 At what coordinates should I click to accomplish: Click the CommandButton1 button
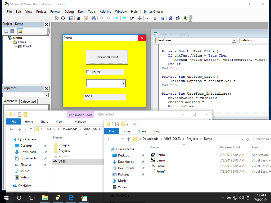pyautogui.click(x=107, y=57)
